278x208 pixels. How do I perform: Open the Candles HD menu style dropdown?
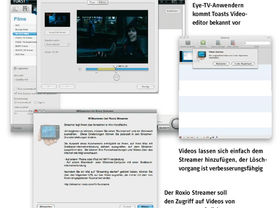pyautogui.click(x=25, y=80)
